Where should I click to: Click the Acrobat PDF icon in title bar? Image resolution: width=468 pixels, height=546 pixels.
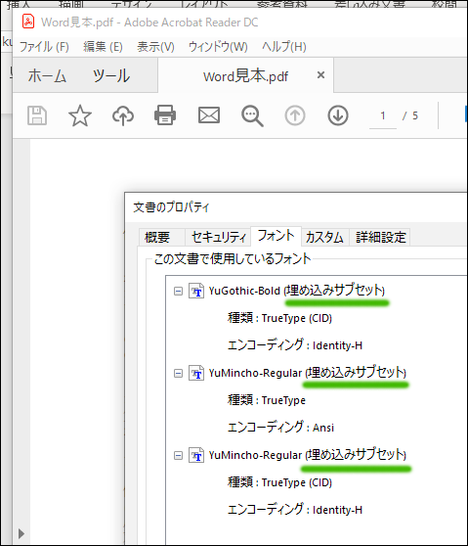[x=28, y=22]
